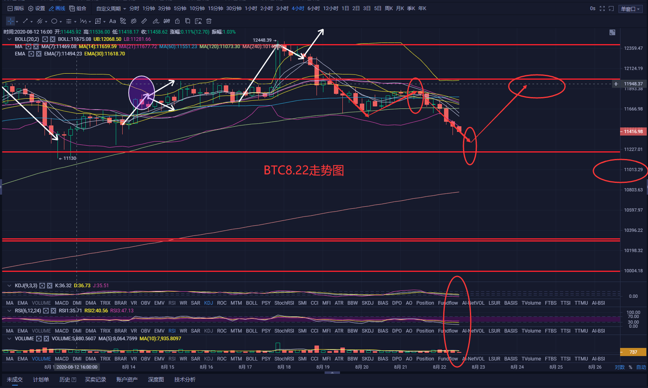Switch to the 计划单 tab
This screenshot has height=388, width=648.
click(x=41, y=380)
